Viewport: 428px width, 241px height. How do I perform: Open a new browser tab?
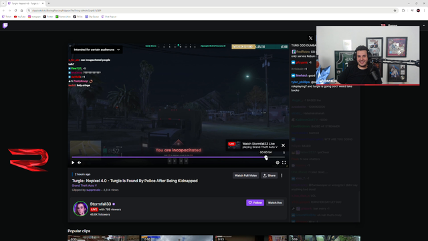49,3
